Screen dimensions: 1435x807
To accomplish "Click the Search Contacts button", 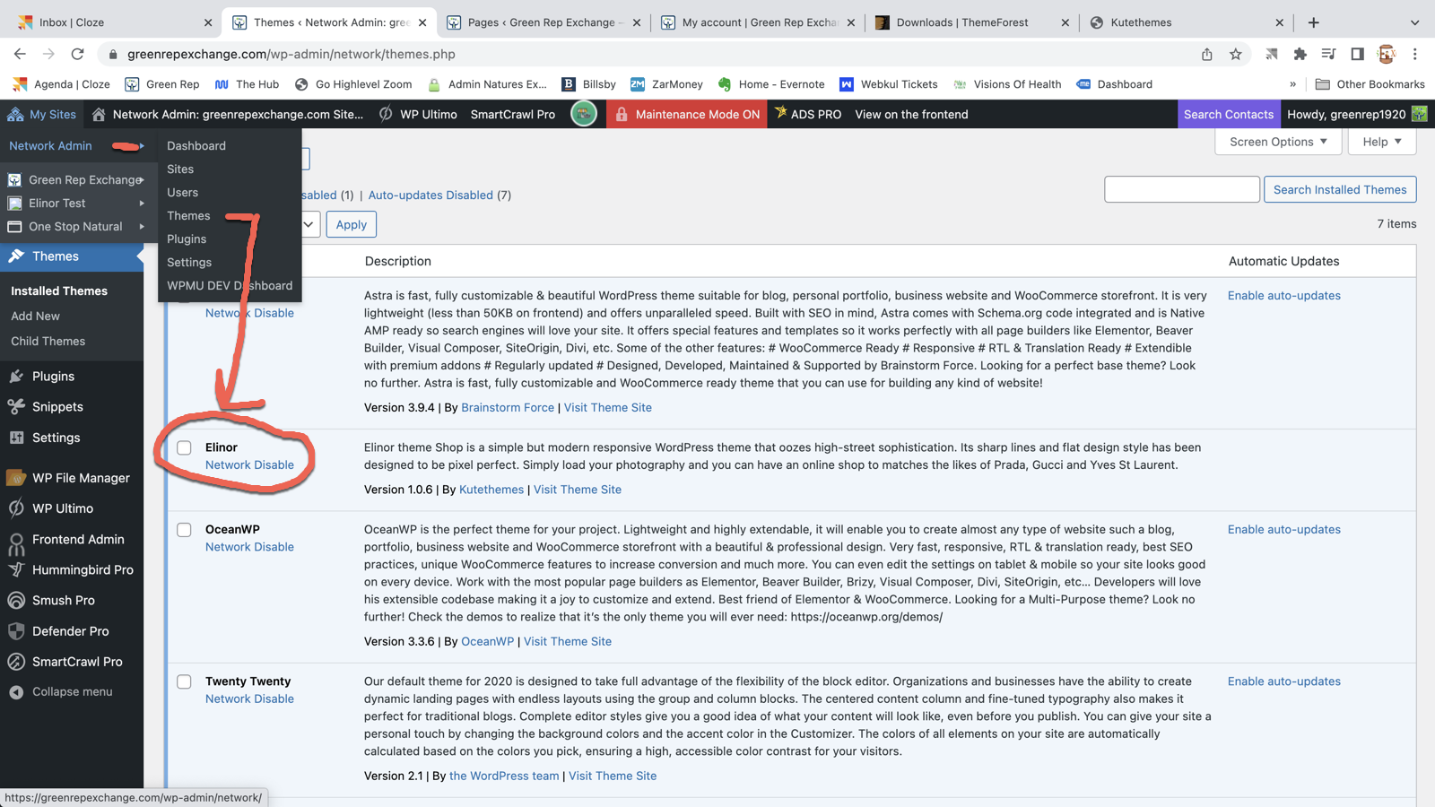I will tap(1228, 114).
